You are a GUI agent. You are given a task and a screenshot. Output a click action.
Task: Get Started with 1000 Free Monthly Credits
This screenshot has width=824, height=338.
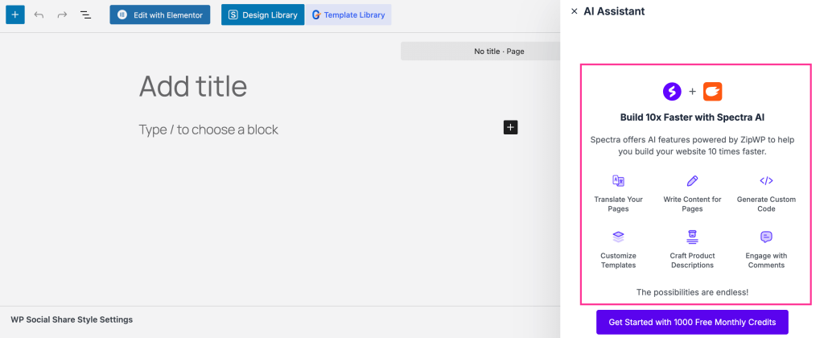pyautogui.click(x=692, y=322)
